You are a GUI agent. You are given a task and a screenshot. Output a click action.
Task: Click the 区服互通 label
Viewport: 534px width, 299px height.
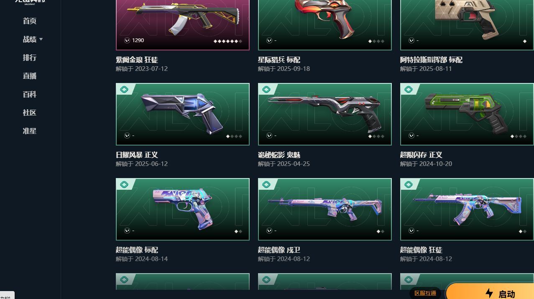tap(425, 293)
